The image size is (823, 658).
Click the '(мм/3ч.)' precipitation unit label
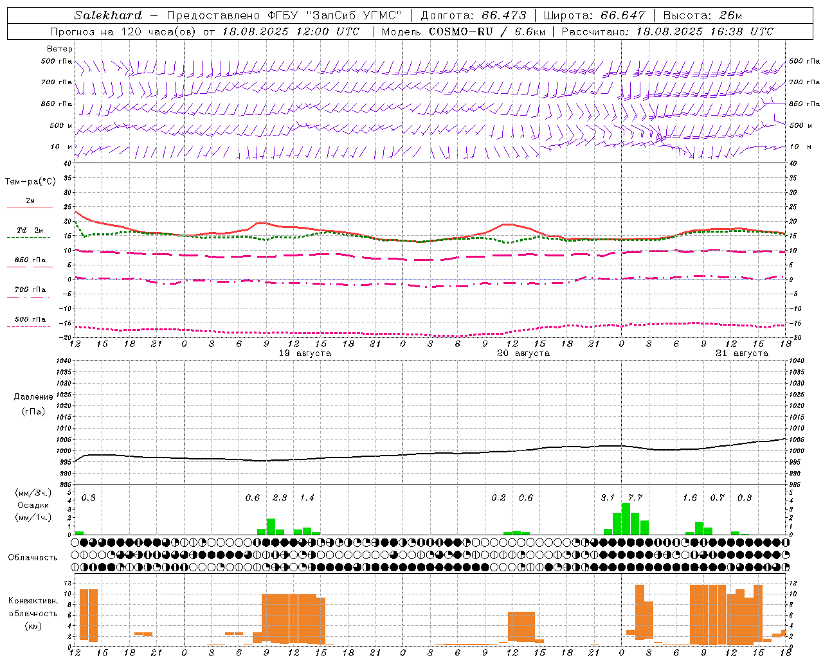click(33, 493)
